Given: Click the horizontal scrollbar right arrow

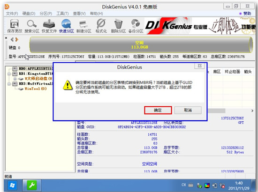Looking at the screenshot, I should click(252, 111).
